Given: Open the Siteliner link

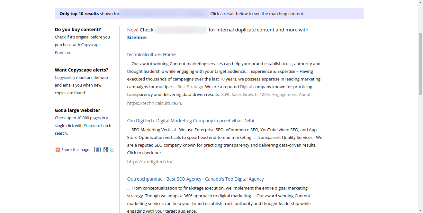Looking at the screenshot, I should pos(137,37).
